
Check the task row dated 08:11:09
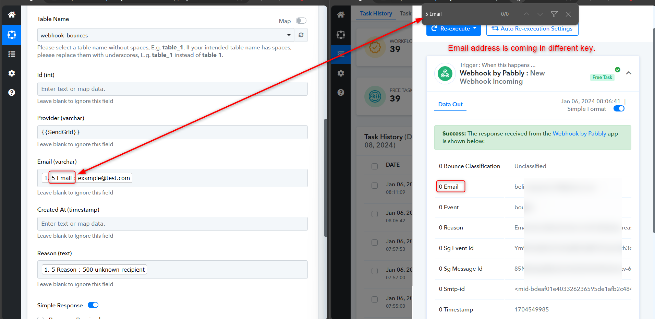point(375,186)
